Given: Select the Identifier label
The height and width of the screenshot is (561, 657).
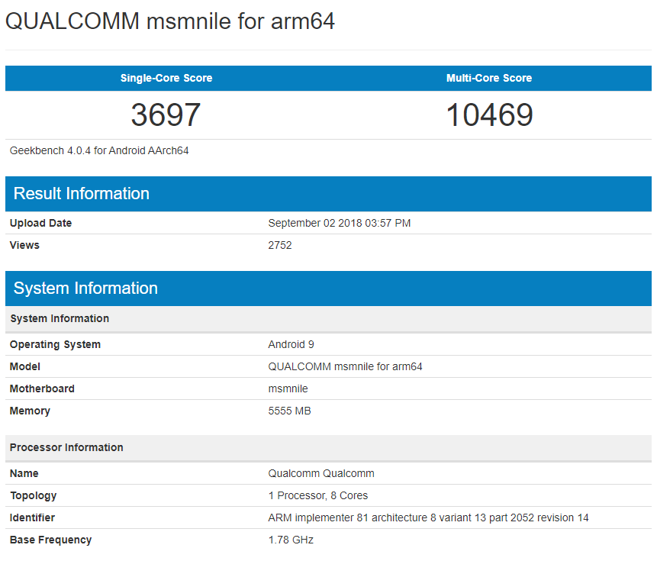Looking at the screenshot, I should tap(32, 517).
